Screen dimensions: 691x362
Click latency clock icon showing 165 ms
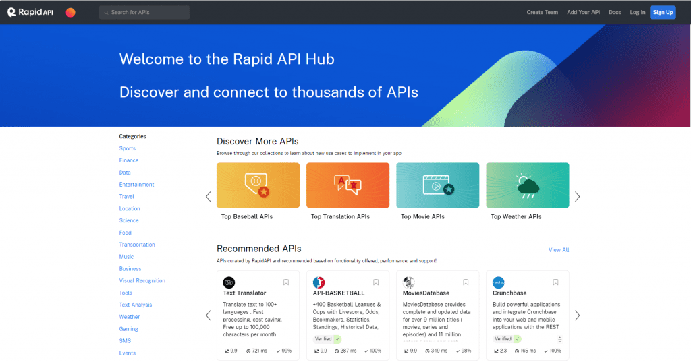pos(517,351)
